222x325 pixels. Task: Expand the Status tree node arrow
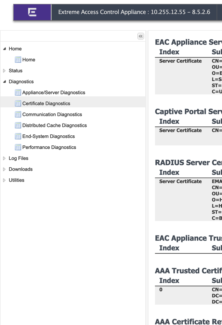[x=4, y=71]
